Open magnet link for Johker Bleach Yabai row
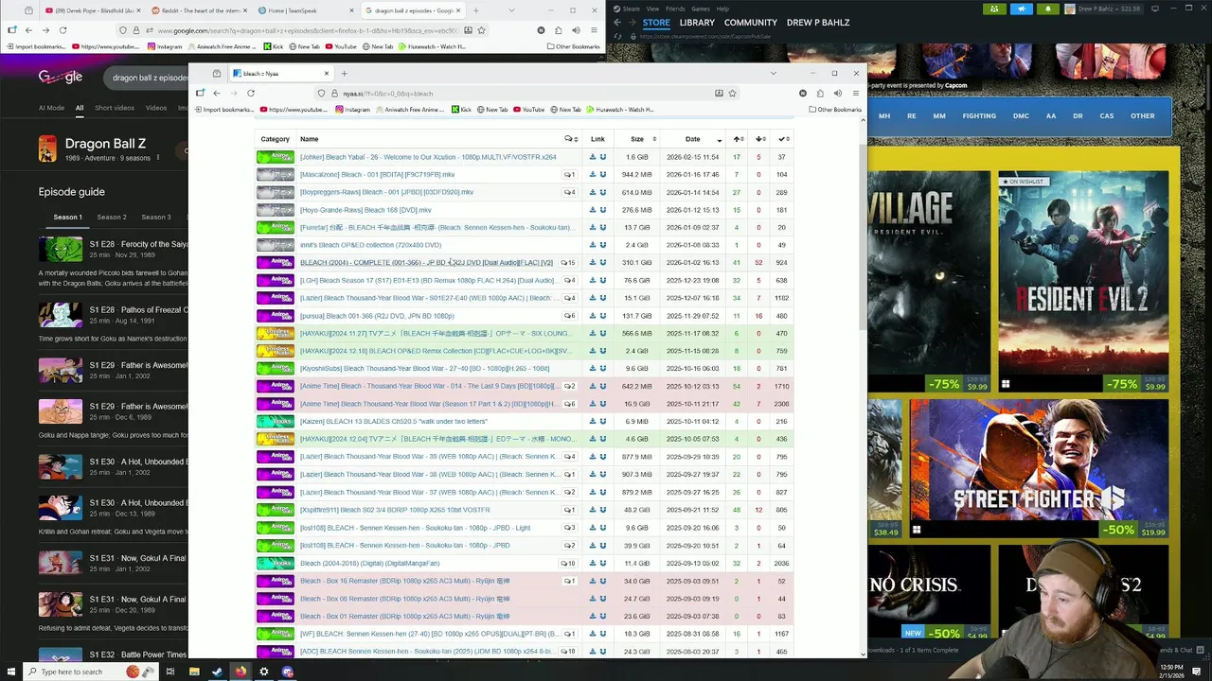 (x=602, y=157)
